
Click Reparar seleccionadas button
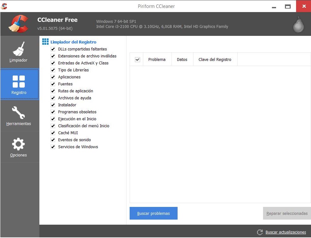(287, 214)
